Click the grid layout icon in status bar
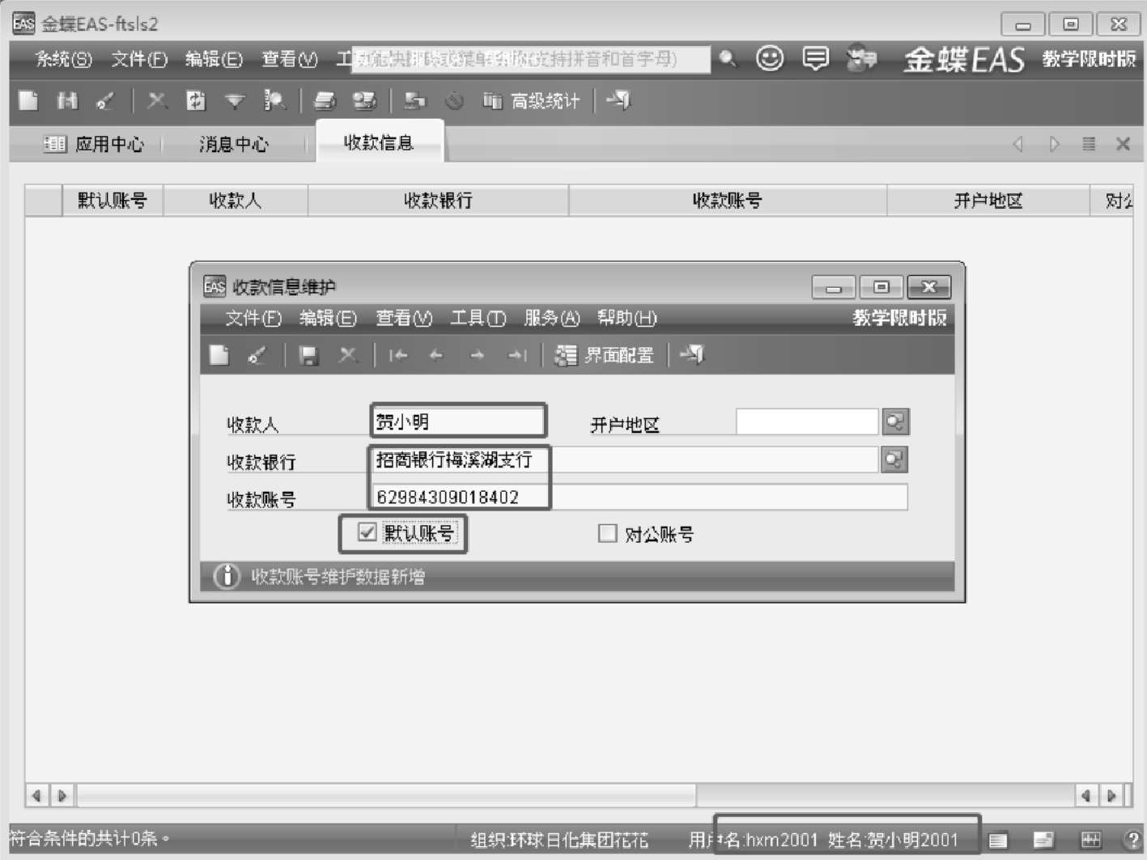The height and width of the screenshot is (860, 1147). click(x=1090, y=840)
